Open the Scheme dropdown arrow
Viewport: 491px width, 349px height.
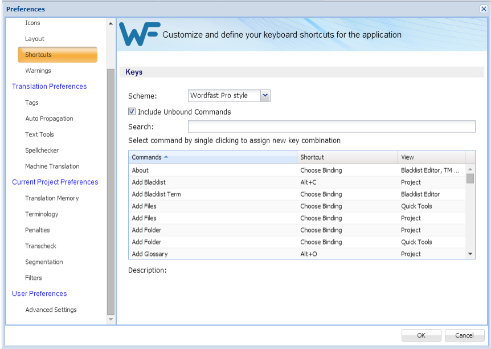(x=265, y=96)
